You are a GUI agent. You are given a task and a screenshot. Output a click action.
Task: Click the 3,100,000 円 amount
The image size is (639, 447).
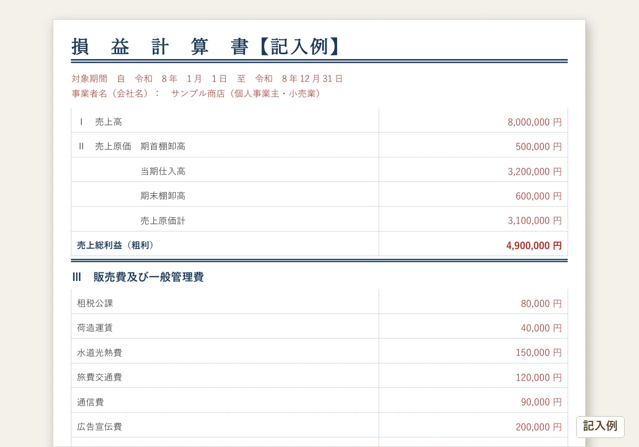coord(535,220)
